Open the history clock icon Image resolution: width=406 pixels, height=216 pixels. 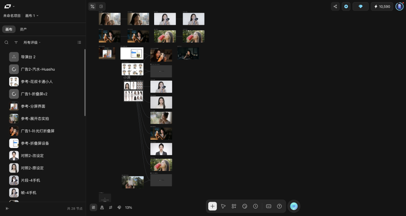256,206
